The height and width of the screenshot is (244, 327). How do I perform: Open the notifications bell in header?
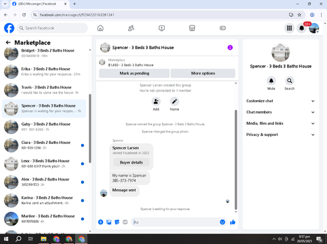click(x=301, y=28)
